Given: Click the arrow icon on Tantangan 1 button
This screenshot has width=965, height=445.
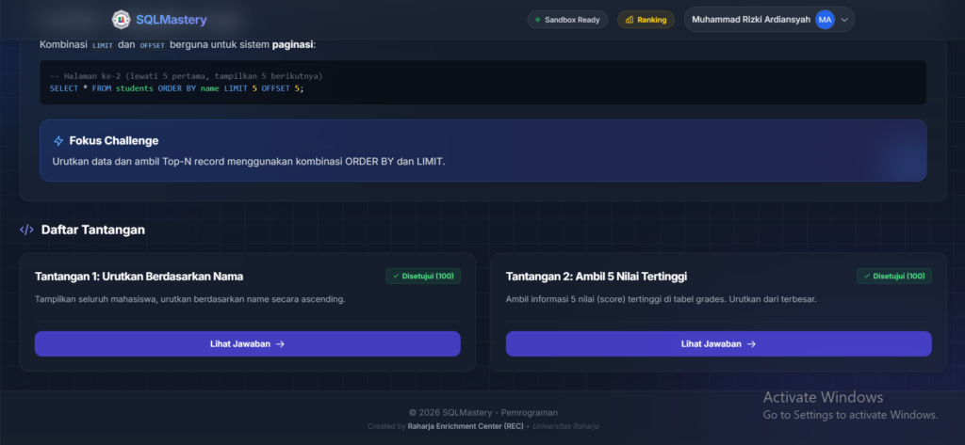Looking at the screenshot, I should (280, 344).
